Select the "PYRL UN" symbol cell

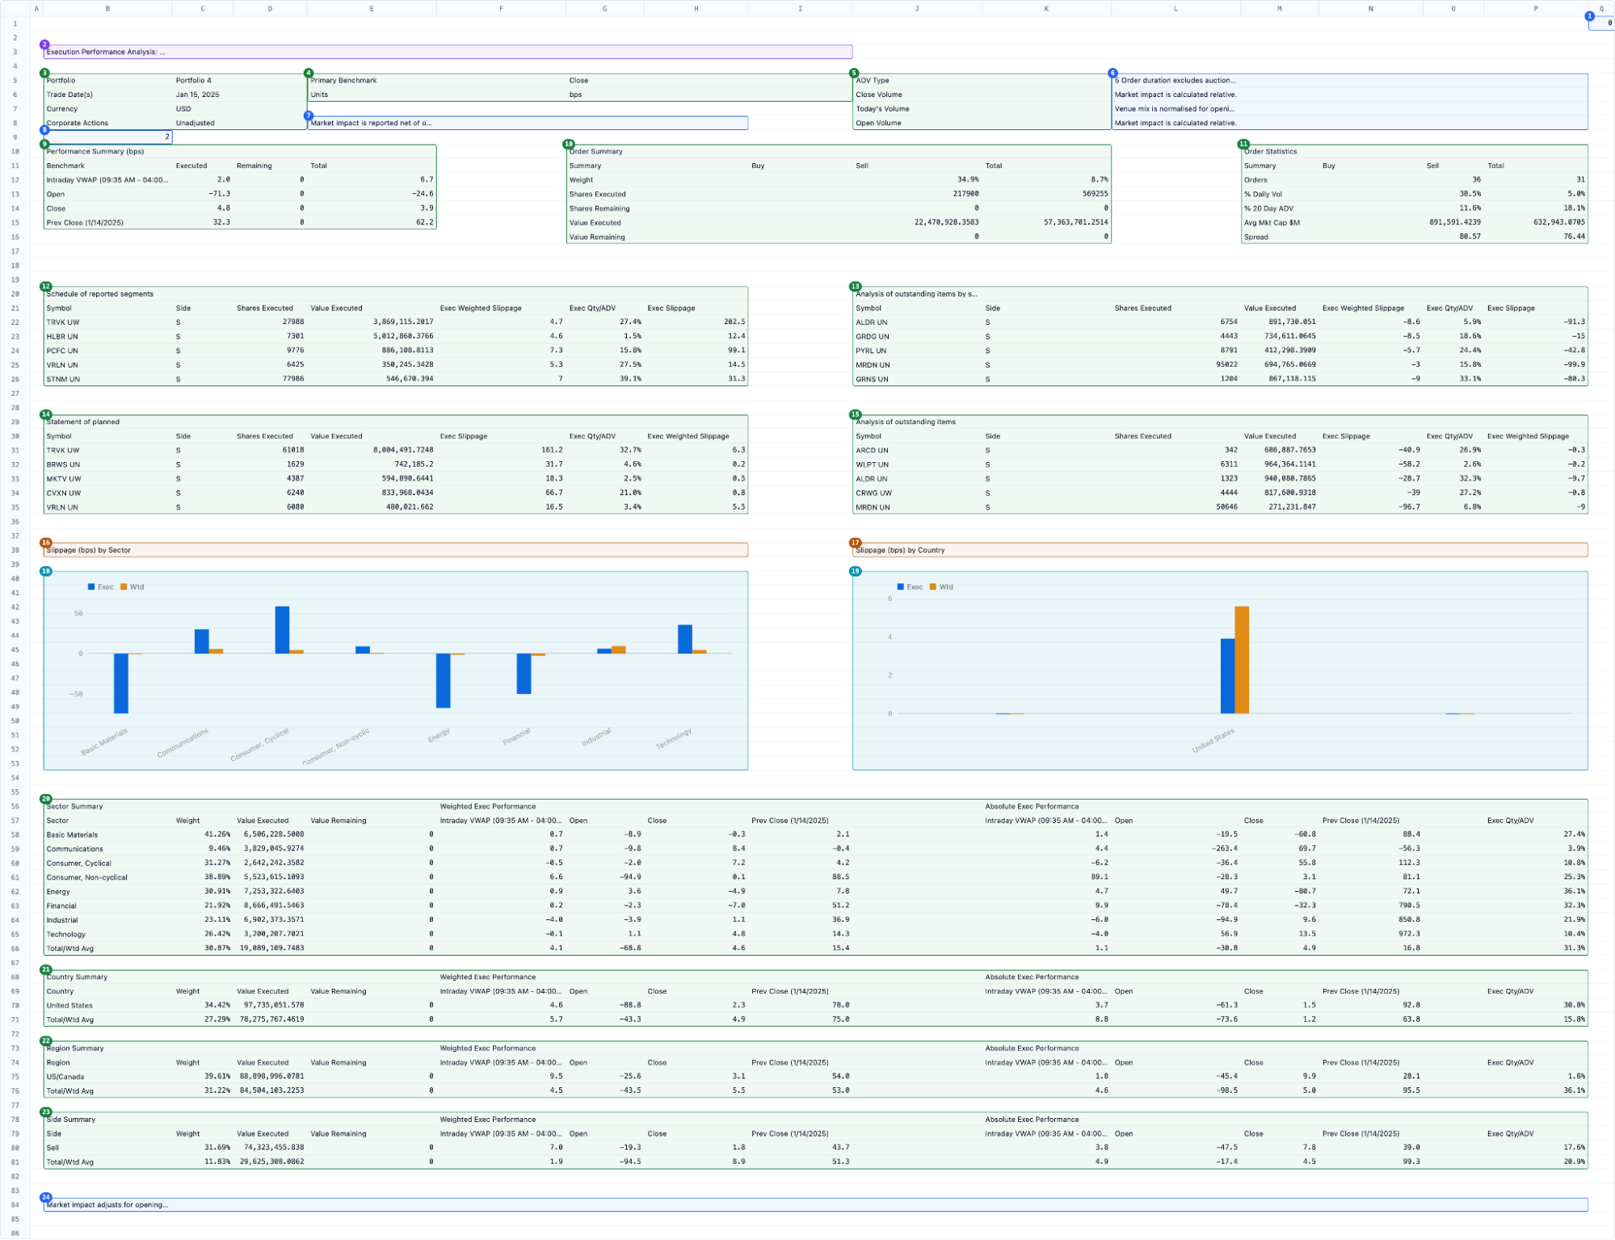(918, 351)
